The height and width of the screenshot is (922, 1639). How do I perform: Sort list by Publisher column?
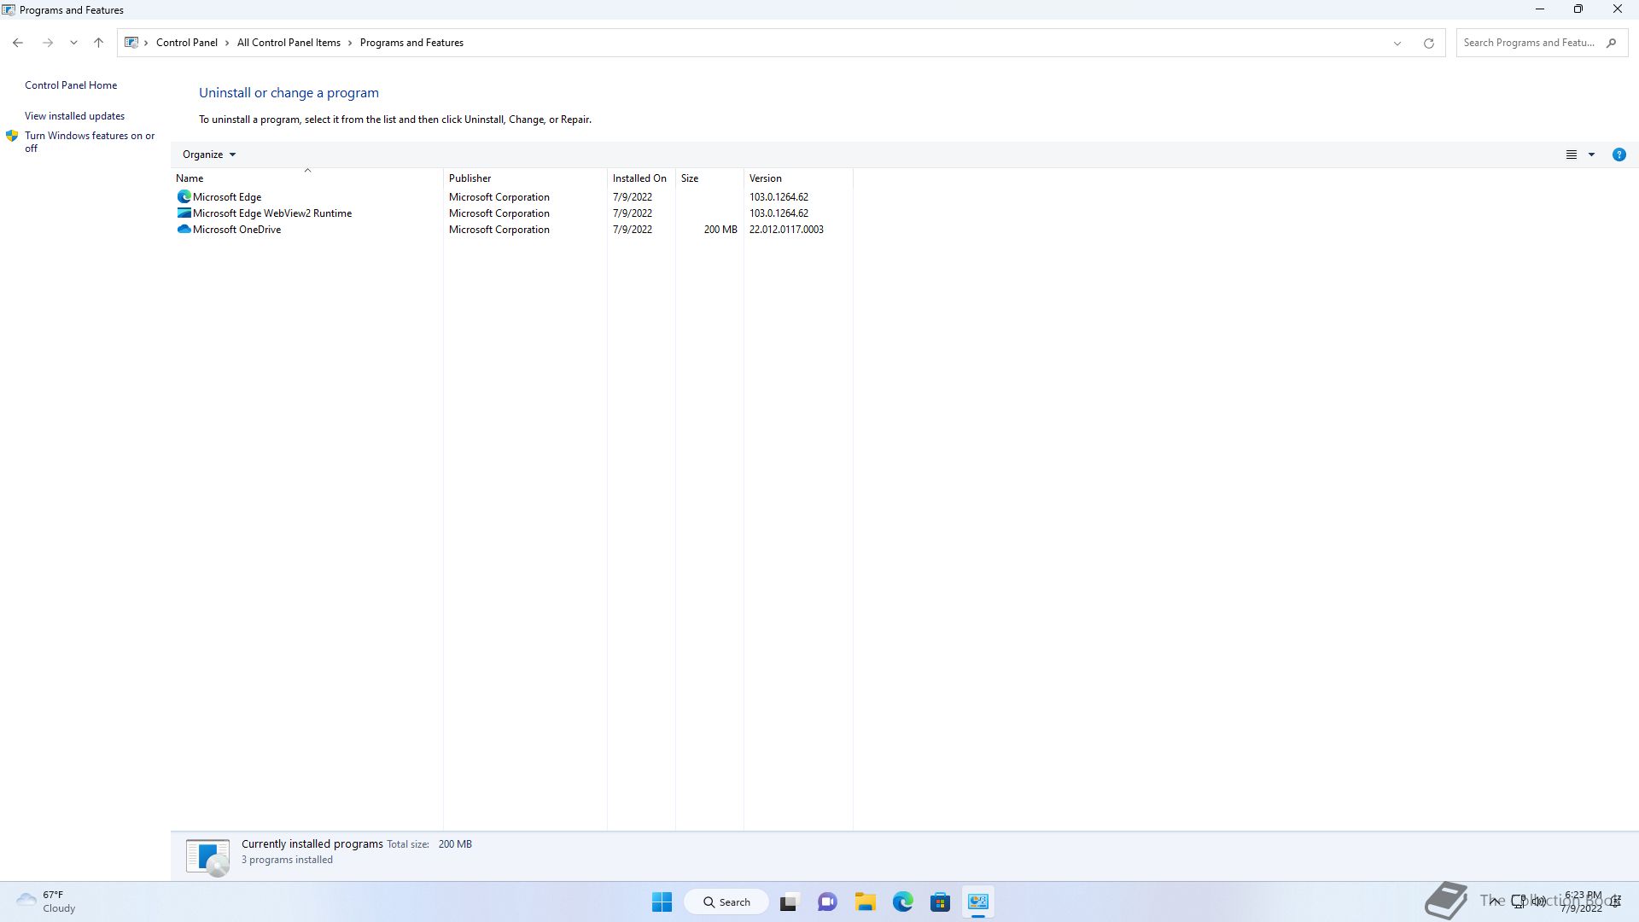click(x=525, y=178)
